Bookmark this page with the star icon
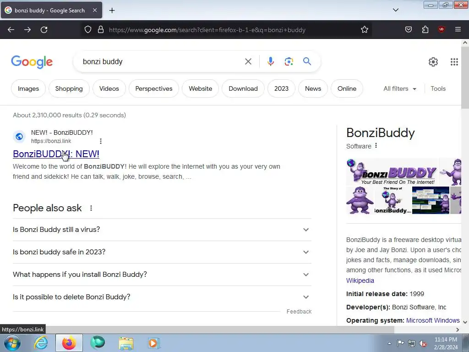The image size is (469, 352). click(364, 30)
